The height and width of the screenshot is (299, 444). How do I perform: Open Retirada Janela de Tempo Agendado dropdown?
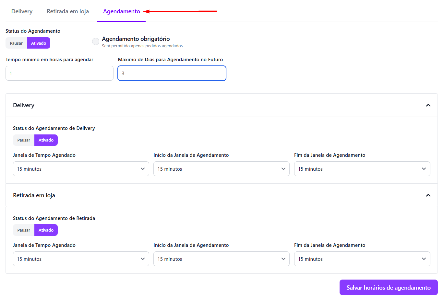[x=81, y=259]
